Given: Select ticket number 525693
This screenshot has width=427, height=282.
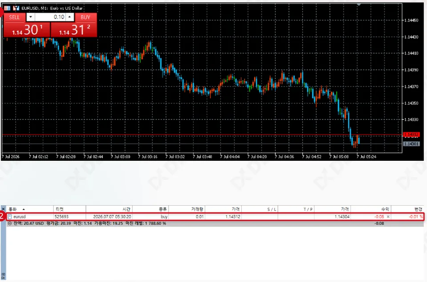Looking at the screenshot, I should 61,217.
